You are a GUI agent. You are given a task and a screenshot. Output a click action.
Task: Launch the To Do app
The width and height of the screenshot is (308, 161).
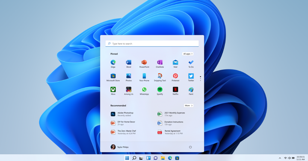(x=191, y=64)
